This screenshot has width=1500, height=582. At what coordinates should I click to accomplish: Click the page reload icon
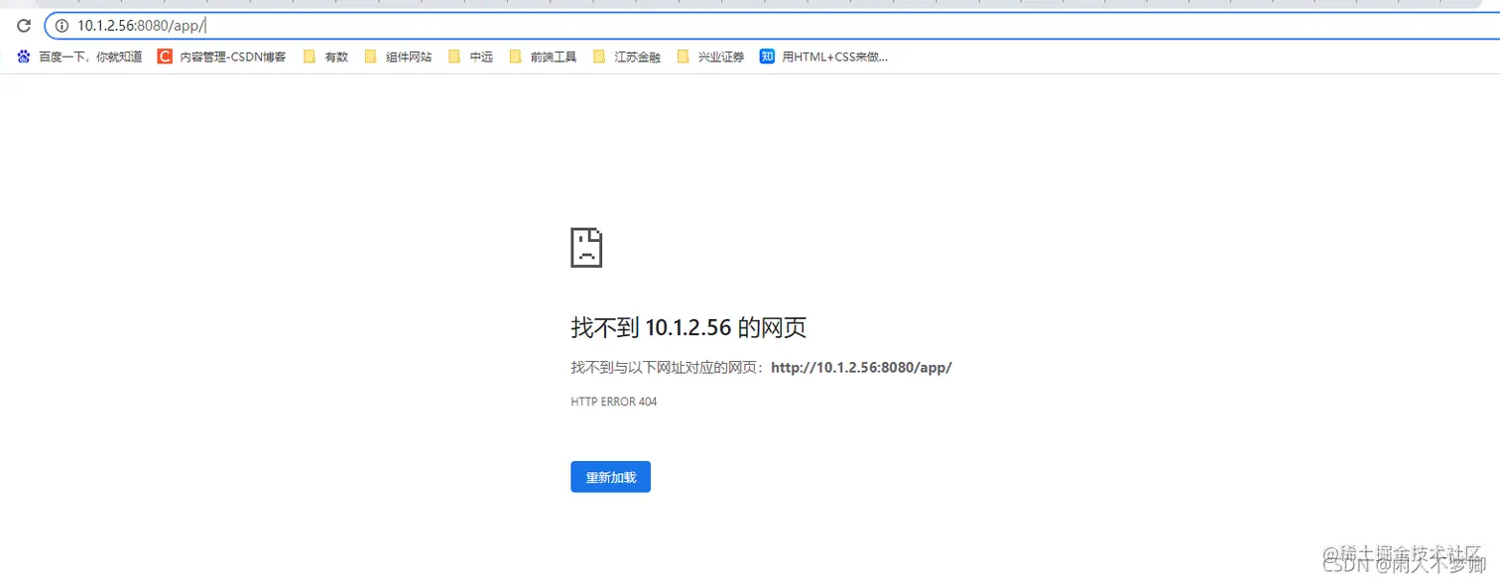[23, 26]
